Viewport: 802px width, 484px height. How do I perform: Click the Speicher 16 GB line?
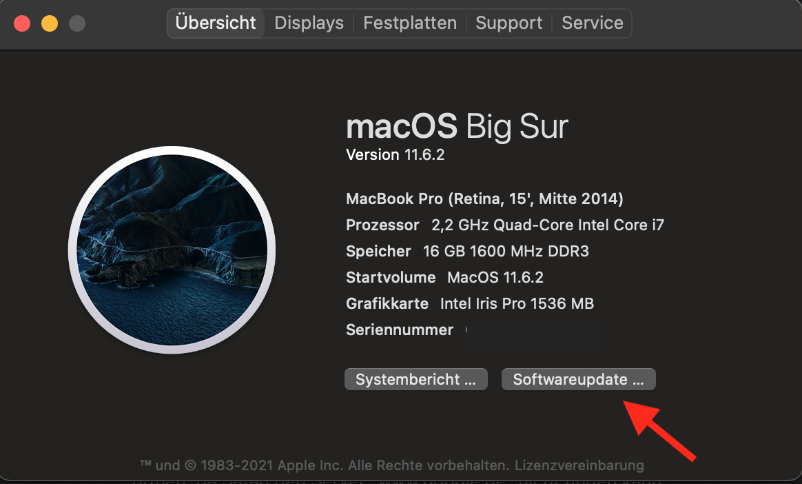tap(467, 251)
